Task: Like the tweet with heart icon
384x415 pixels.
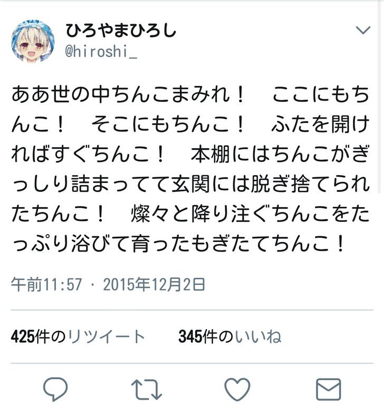Action: [237, 389]
